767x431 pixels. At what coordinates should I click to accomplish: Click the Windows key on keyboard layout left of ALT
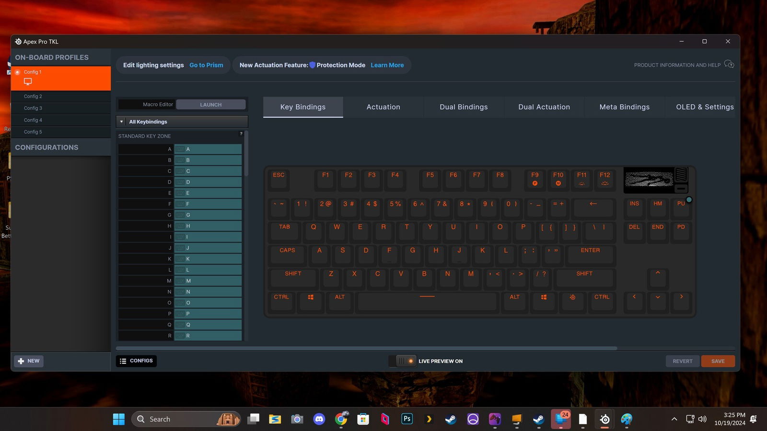(x=311, y=301)
